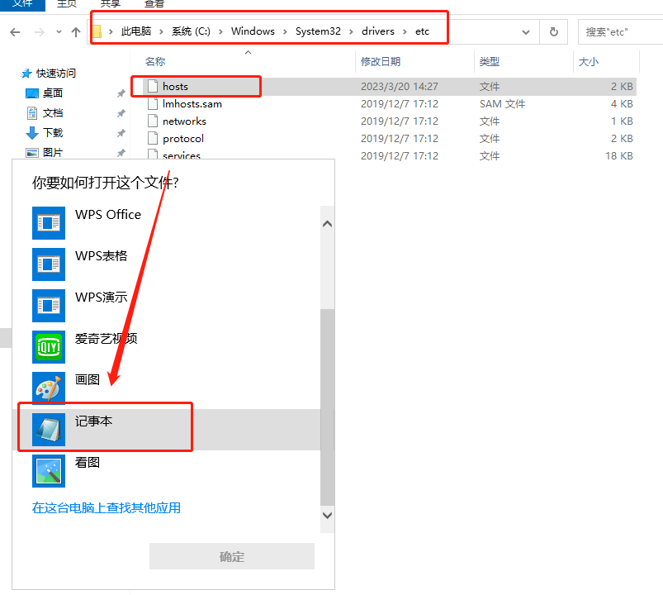Image resolution: width=663 pixels, height=595 pixels.
Task: Open the 共享 ribbon tab
Action: (111, 4)
